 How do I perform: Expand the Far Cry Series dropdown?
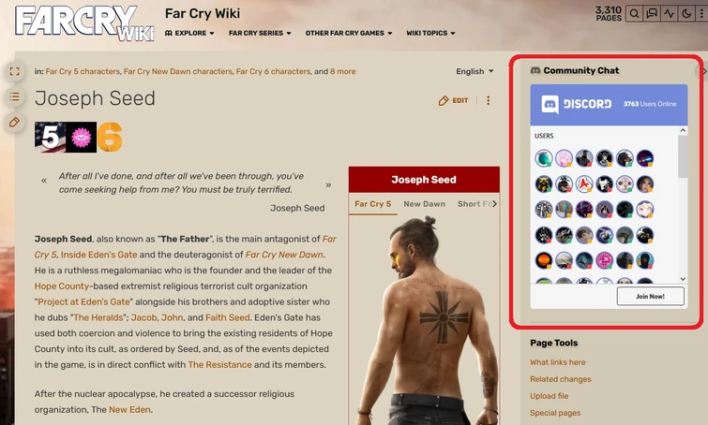[x=260, y=33]
